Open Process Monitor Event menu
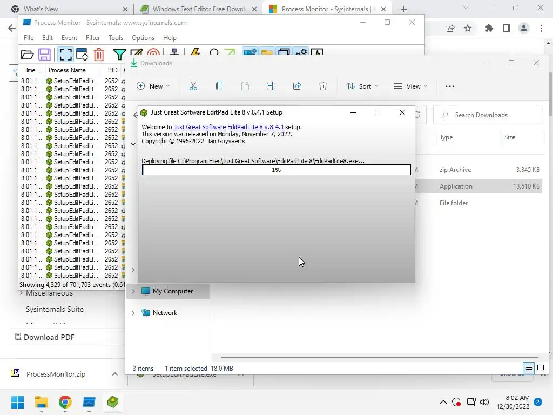Screen dimensions: 553x415 pyautogui.click(x=69, y=38)
